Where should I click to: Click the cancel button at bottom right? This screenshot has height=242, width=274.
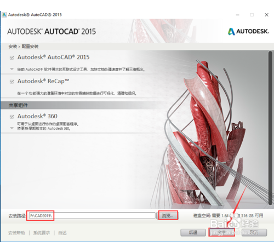click(254, 233)
